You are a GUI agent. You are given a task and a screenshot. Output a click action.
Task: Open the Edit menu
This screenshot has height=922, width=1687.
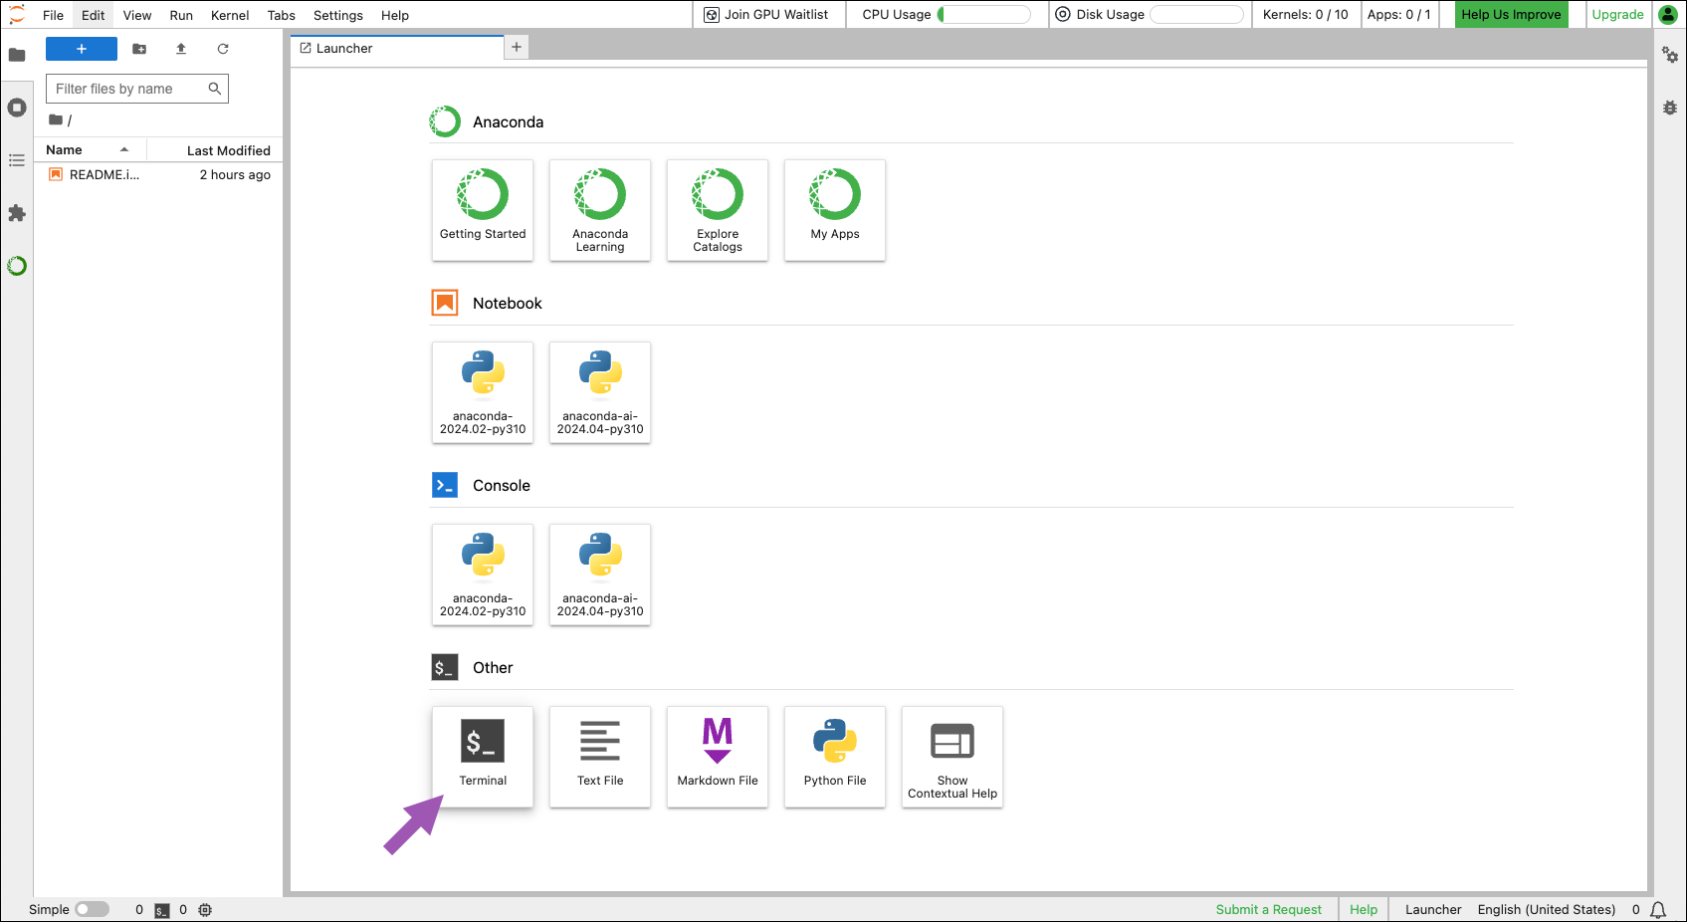click(x=94, y=15)
